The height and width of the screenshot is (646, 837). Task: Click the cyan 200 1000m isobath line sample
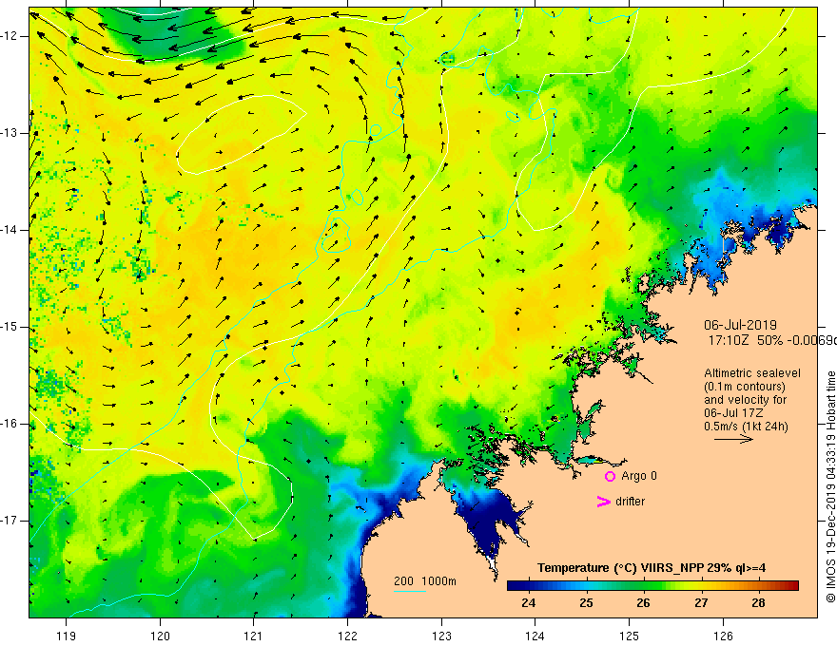[x=409, y=591]
